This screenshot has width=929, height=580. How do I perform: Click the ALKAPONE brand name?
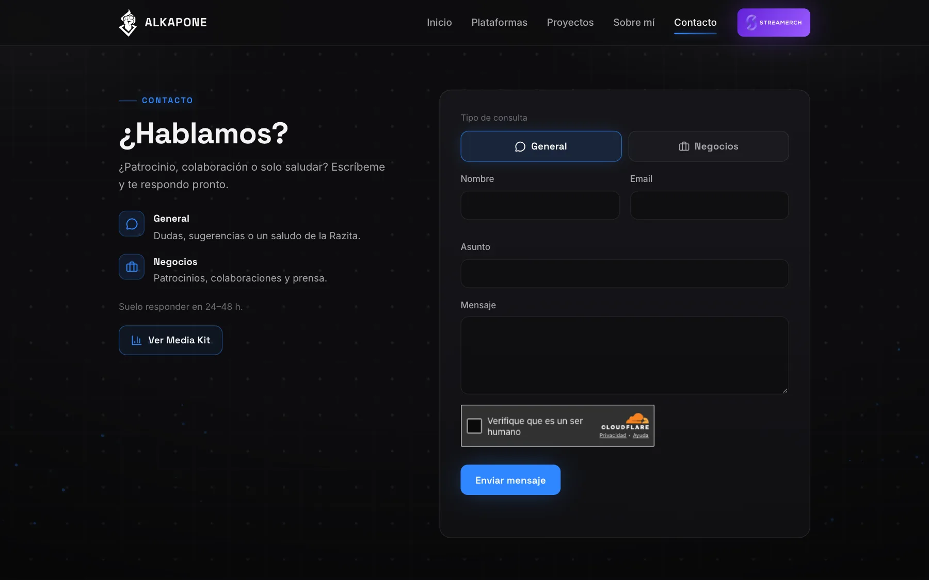[x=175, y=22]
